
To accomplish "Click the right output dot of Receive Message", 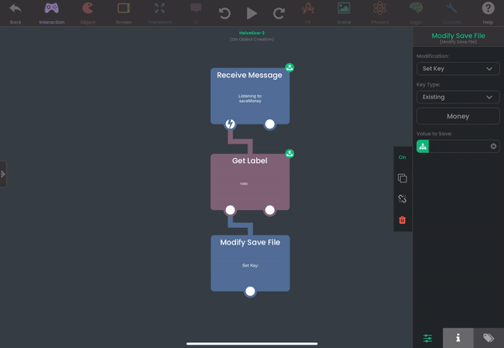I will 270,124.
